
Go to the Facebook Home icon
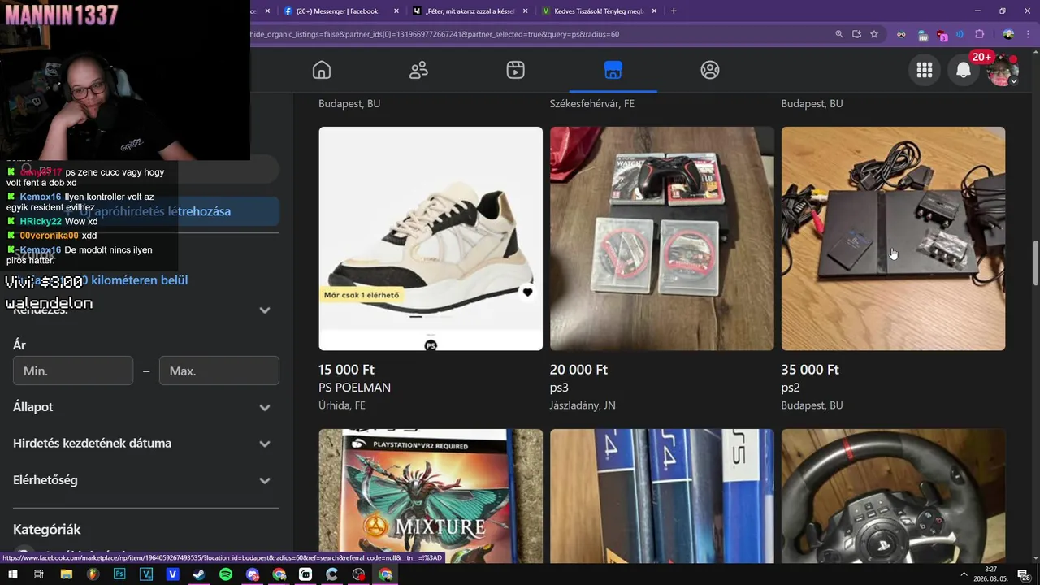(x=322, y=70)
